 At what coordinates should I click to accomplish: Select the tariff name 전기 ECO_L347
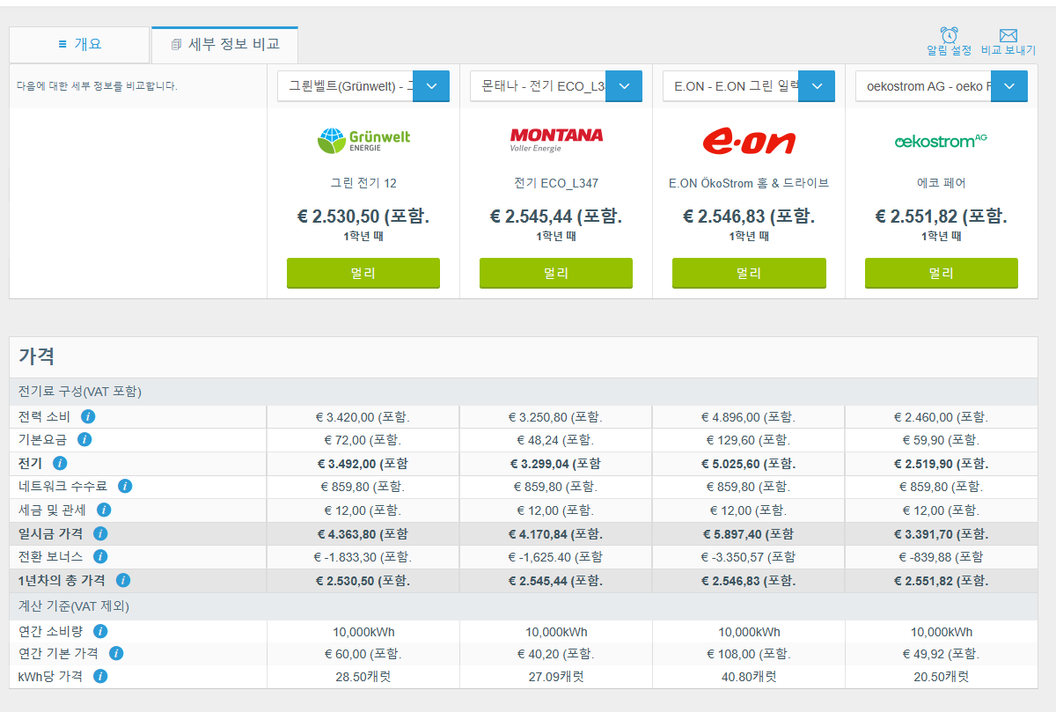pyautogui.click(x=556, y=183)
